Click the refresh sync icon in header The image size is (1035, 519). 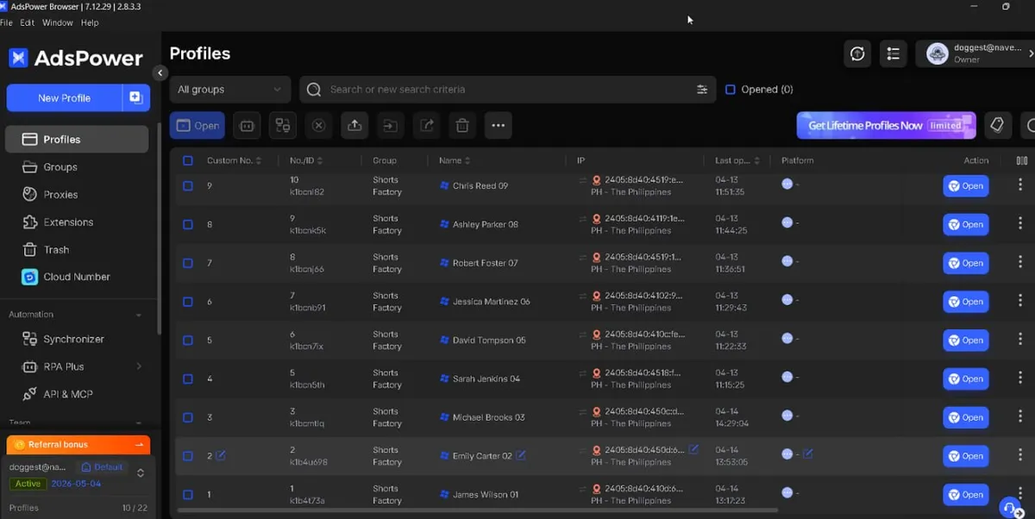click(x=857, y=54)
